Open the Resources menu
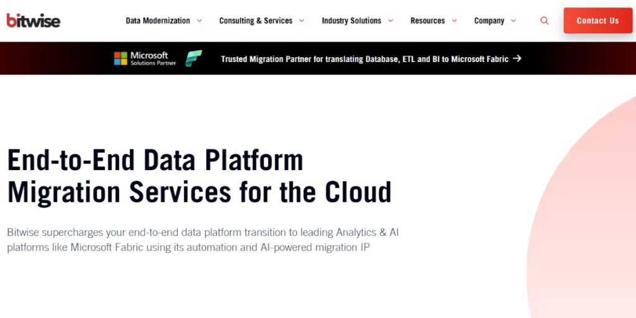Viewport: 636px width, 318px height. point(427,20)
